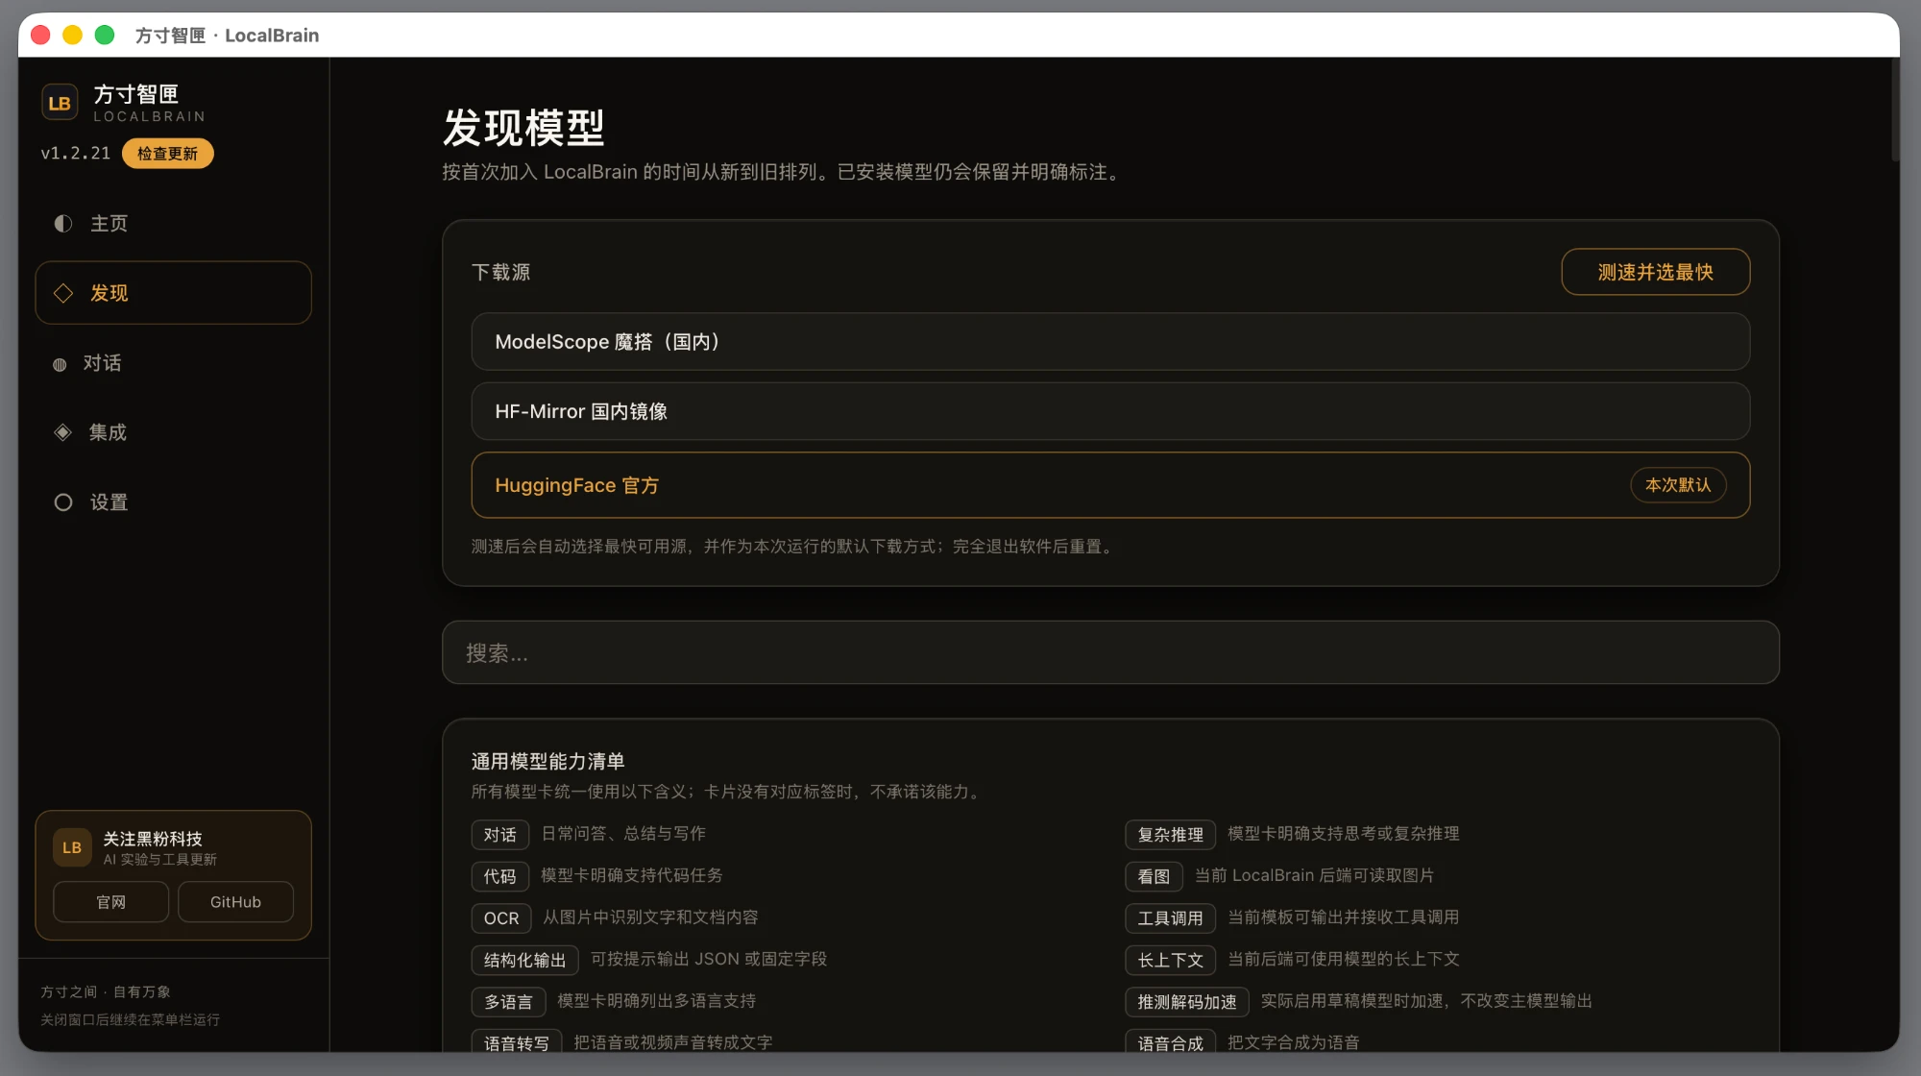Click 方寸之间 · 自有万象 slogan text
This screenshot has height=1076, width=1921.
[x=106, y=991]
